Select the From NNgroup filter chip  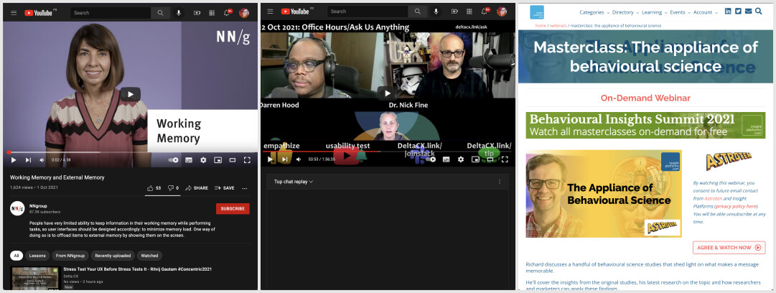click(x=71, y=256)
